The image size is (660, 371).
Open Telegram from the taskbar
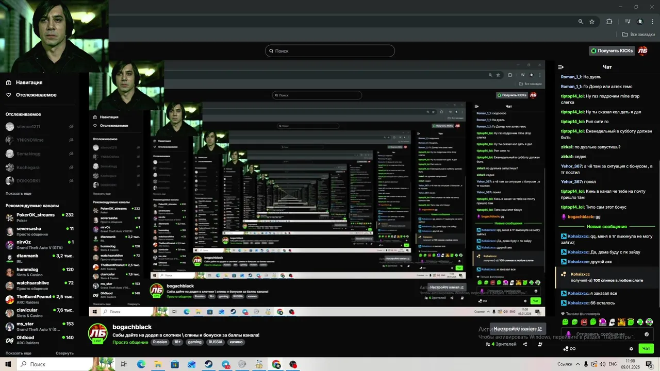pyautogui.click(x=226, y=364)
